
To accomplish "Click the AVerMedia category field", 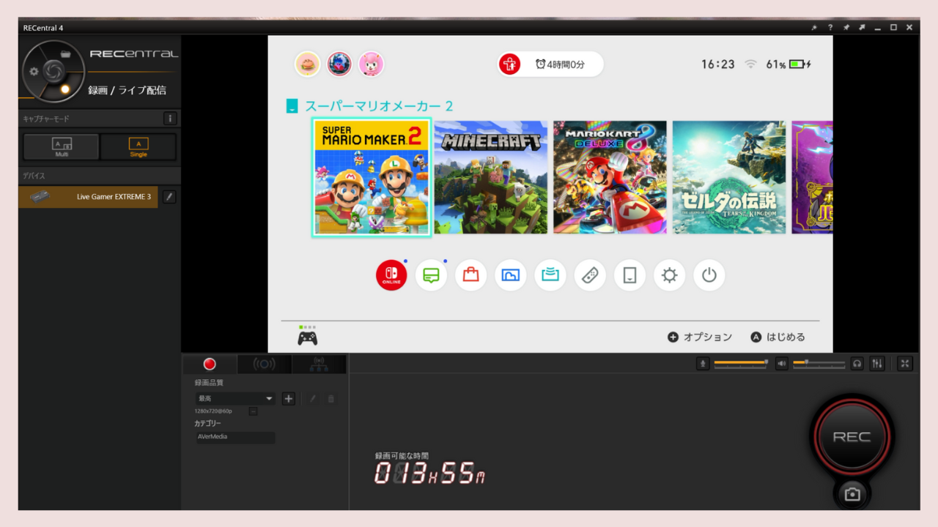I will (235, 437).
